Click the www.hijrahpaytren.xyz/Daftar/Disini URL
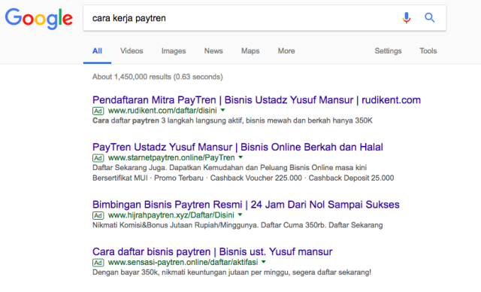 point(171,215)
